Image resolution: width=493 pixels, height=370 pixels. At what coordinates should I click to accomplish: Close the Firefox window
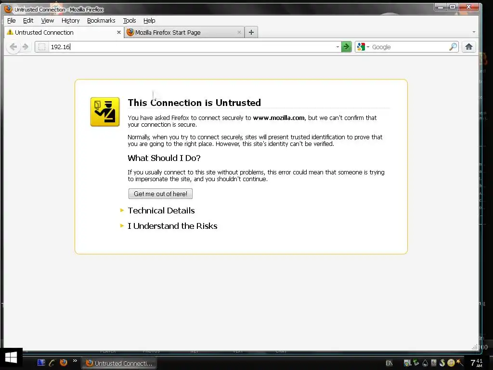[x=469, y=7]
